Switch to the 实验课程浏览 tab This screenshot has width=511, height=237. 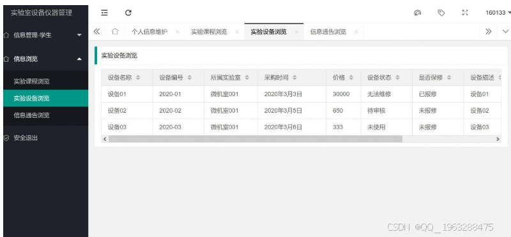point(209,32)
